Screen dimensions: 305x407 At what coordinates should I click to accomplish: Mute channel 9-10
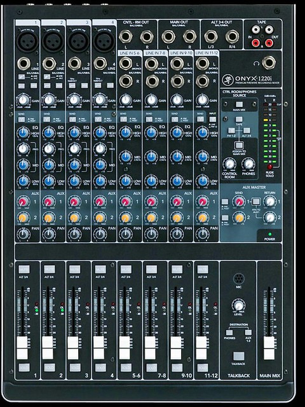tap(177, 270)
